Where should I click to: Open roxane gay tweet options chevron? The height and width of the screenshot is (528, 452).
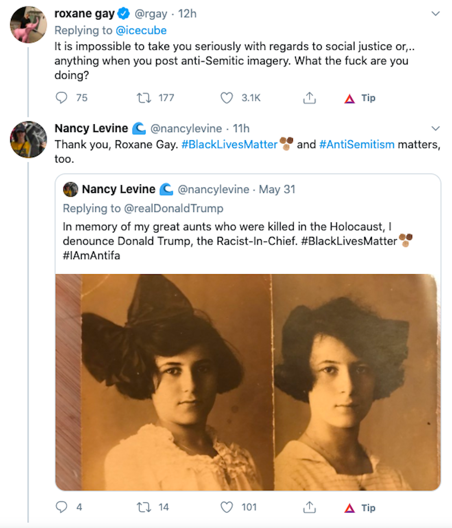(435, 14)
